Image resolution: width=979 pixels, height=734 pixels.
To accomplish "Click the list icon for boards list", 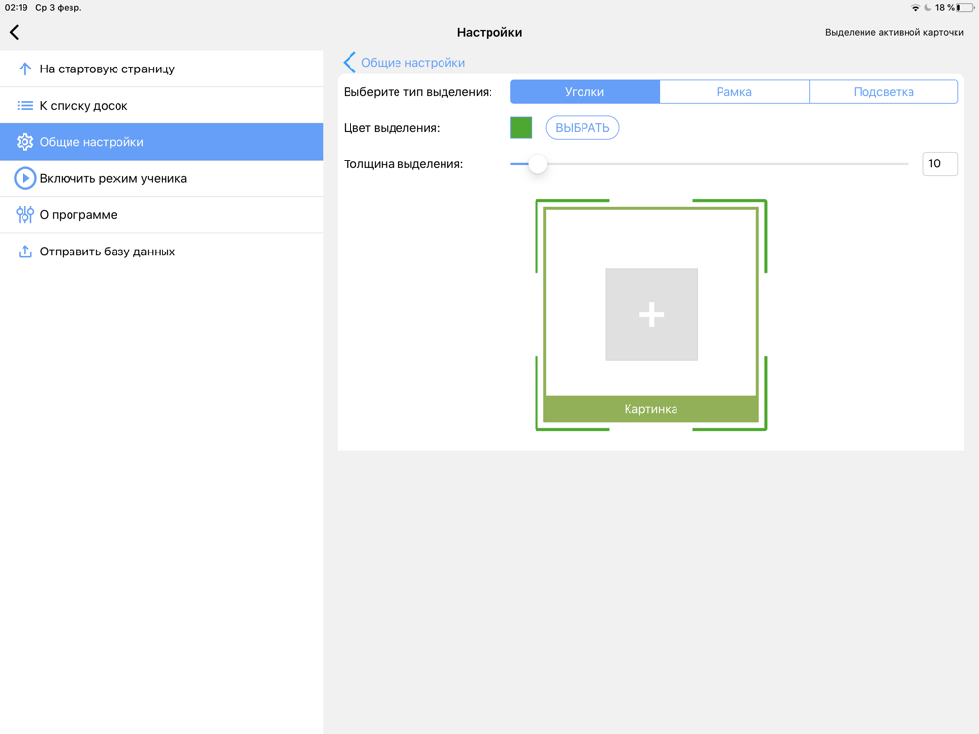I will click(24, 106).
